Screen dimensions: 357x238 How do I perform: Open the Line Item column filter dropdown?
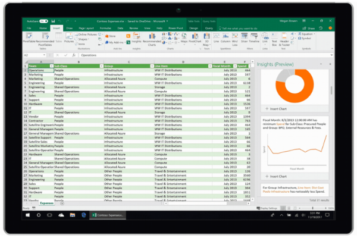pyautogui.click(x=210, y=66)
